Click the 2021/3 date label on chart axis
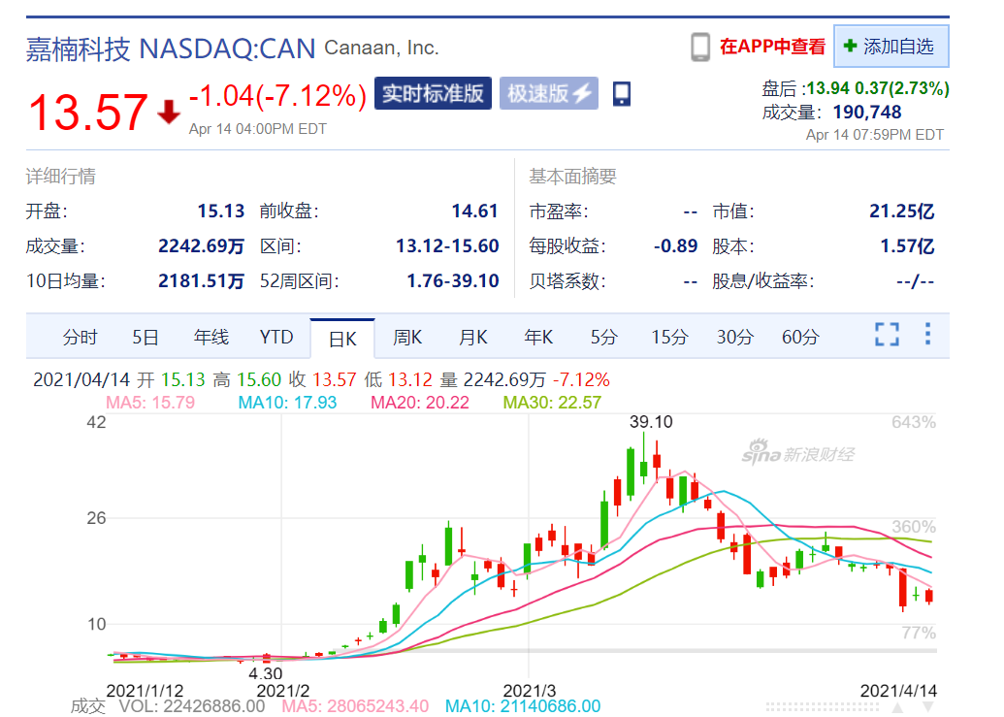The width and height of the screenshot is (1004, 717). 530,691
